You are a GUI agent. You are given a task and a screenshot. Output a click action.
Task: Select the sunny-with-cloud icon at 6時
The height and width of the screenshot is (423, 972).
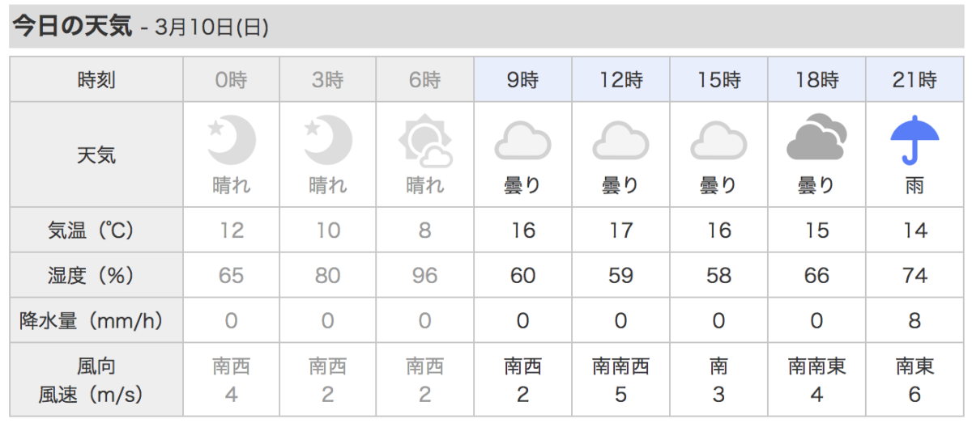(x=425, y=141)
